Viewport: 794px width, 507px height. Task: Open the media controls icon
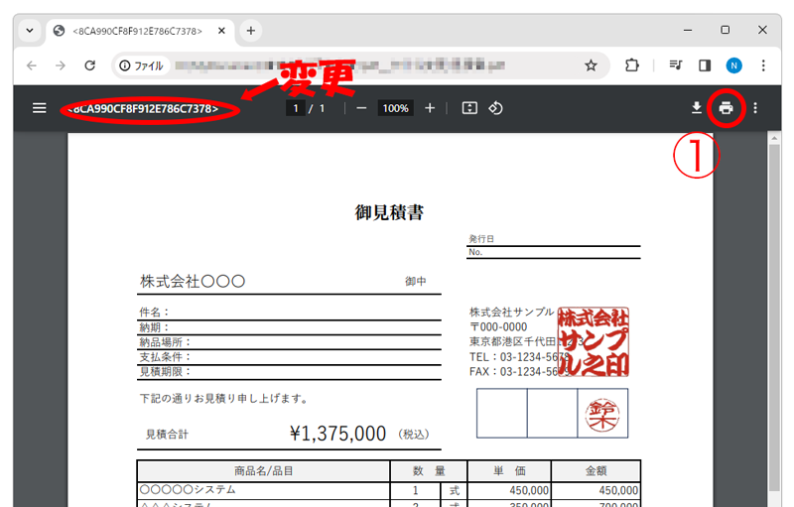tap(676, 65)
